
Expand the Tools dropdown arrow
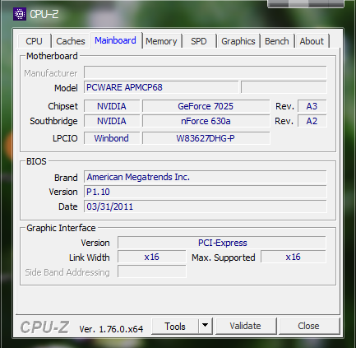point(206,326)
